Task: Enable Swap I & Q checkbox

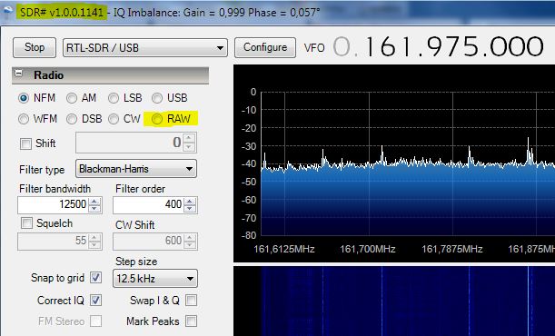Action: (x=191, y=301)
